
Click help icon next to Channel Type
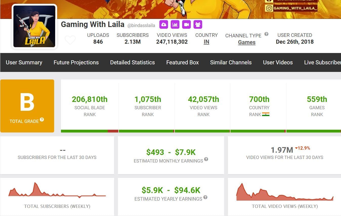tap(266, 34)
